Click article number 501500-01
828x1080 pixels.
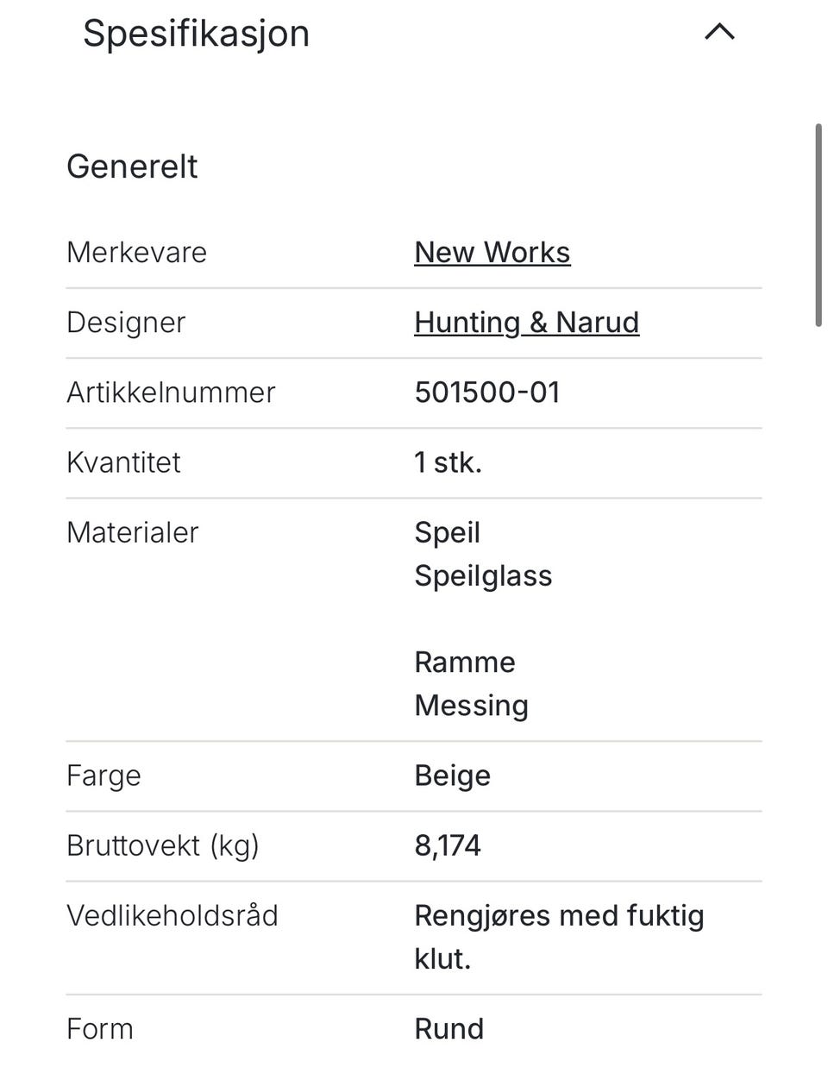tap(486, 392)
